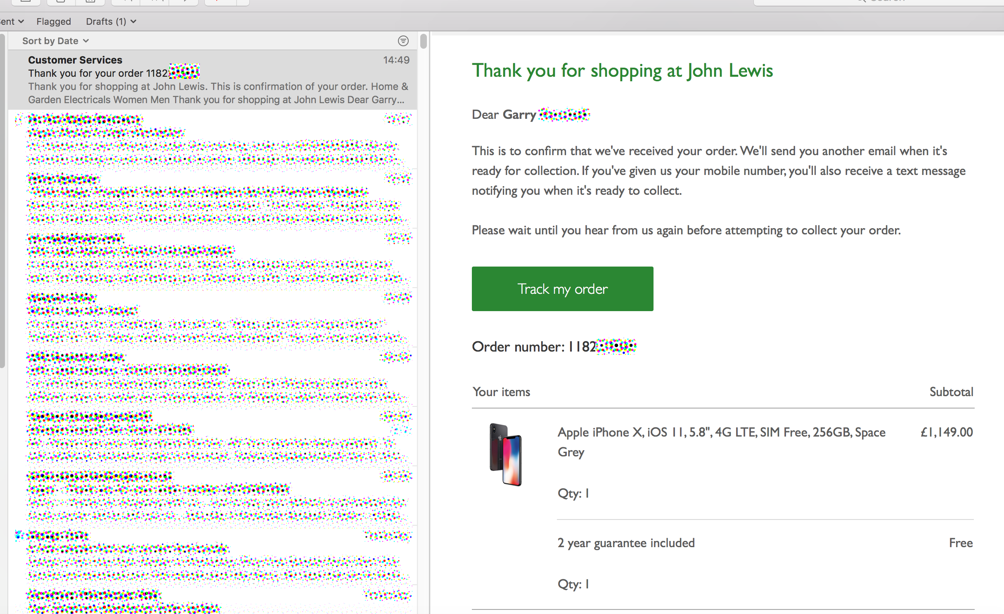1004x614 pixels.
Task: Click the Archive toolbar button
Action: 26,1
